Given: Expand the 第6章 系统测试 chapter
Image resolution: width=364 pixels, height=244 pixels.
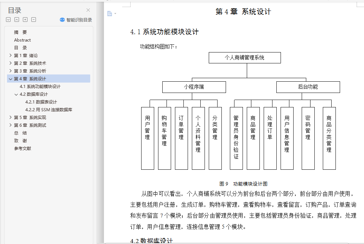Looking at the screenshot, I should coord(11,125).
